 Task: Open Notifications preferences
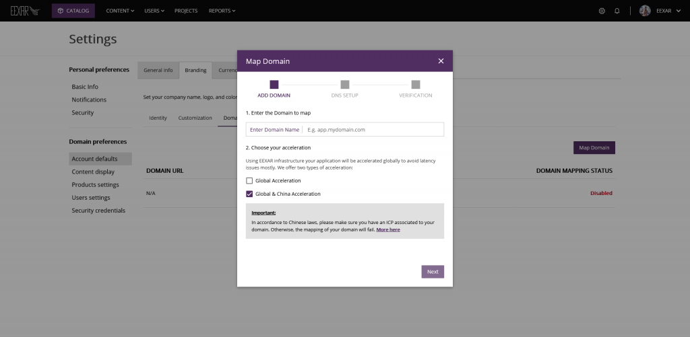tap(89, 100)
